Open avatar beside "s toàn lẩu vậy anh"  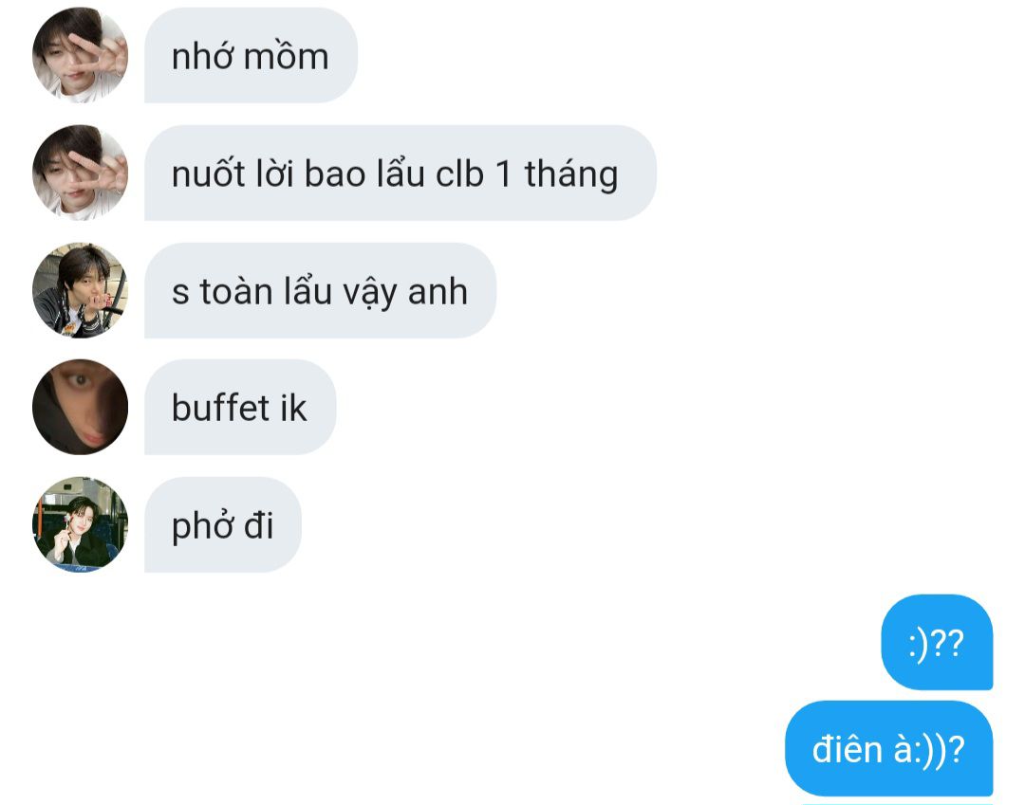(x=80, y=290)
